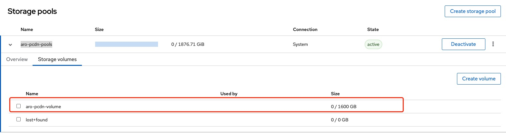
Task: Click the 0 / 1876.71 GiB size text
Action: [x=188, y=45]
